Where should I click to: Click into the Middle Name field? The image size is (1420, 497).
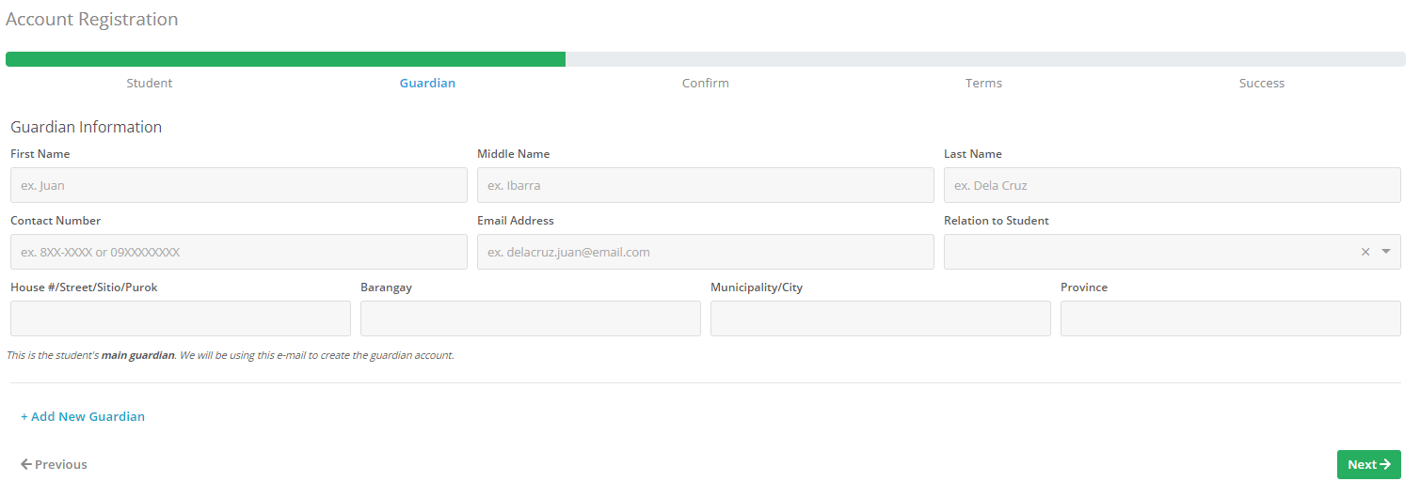tap(705, 185)
